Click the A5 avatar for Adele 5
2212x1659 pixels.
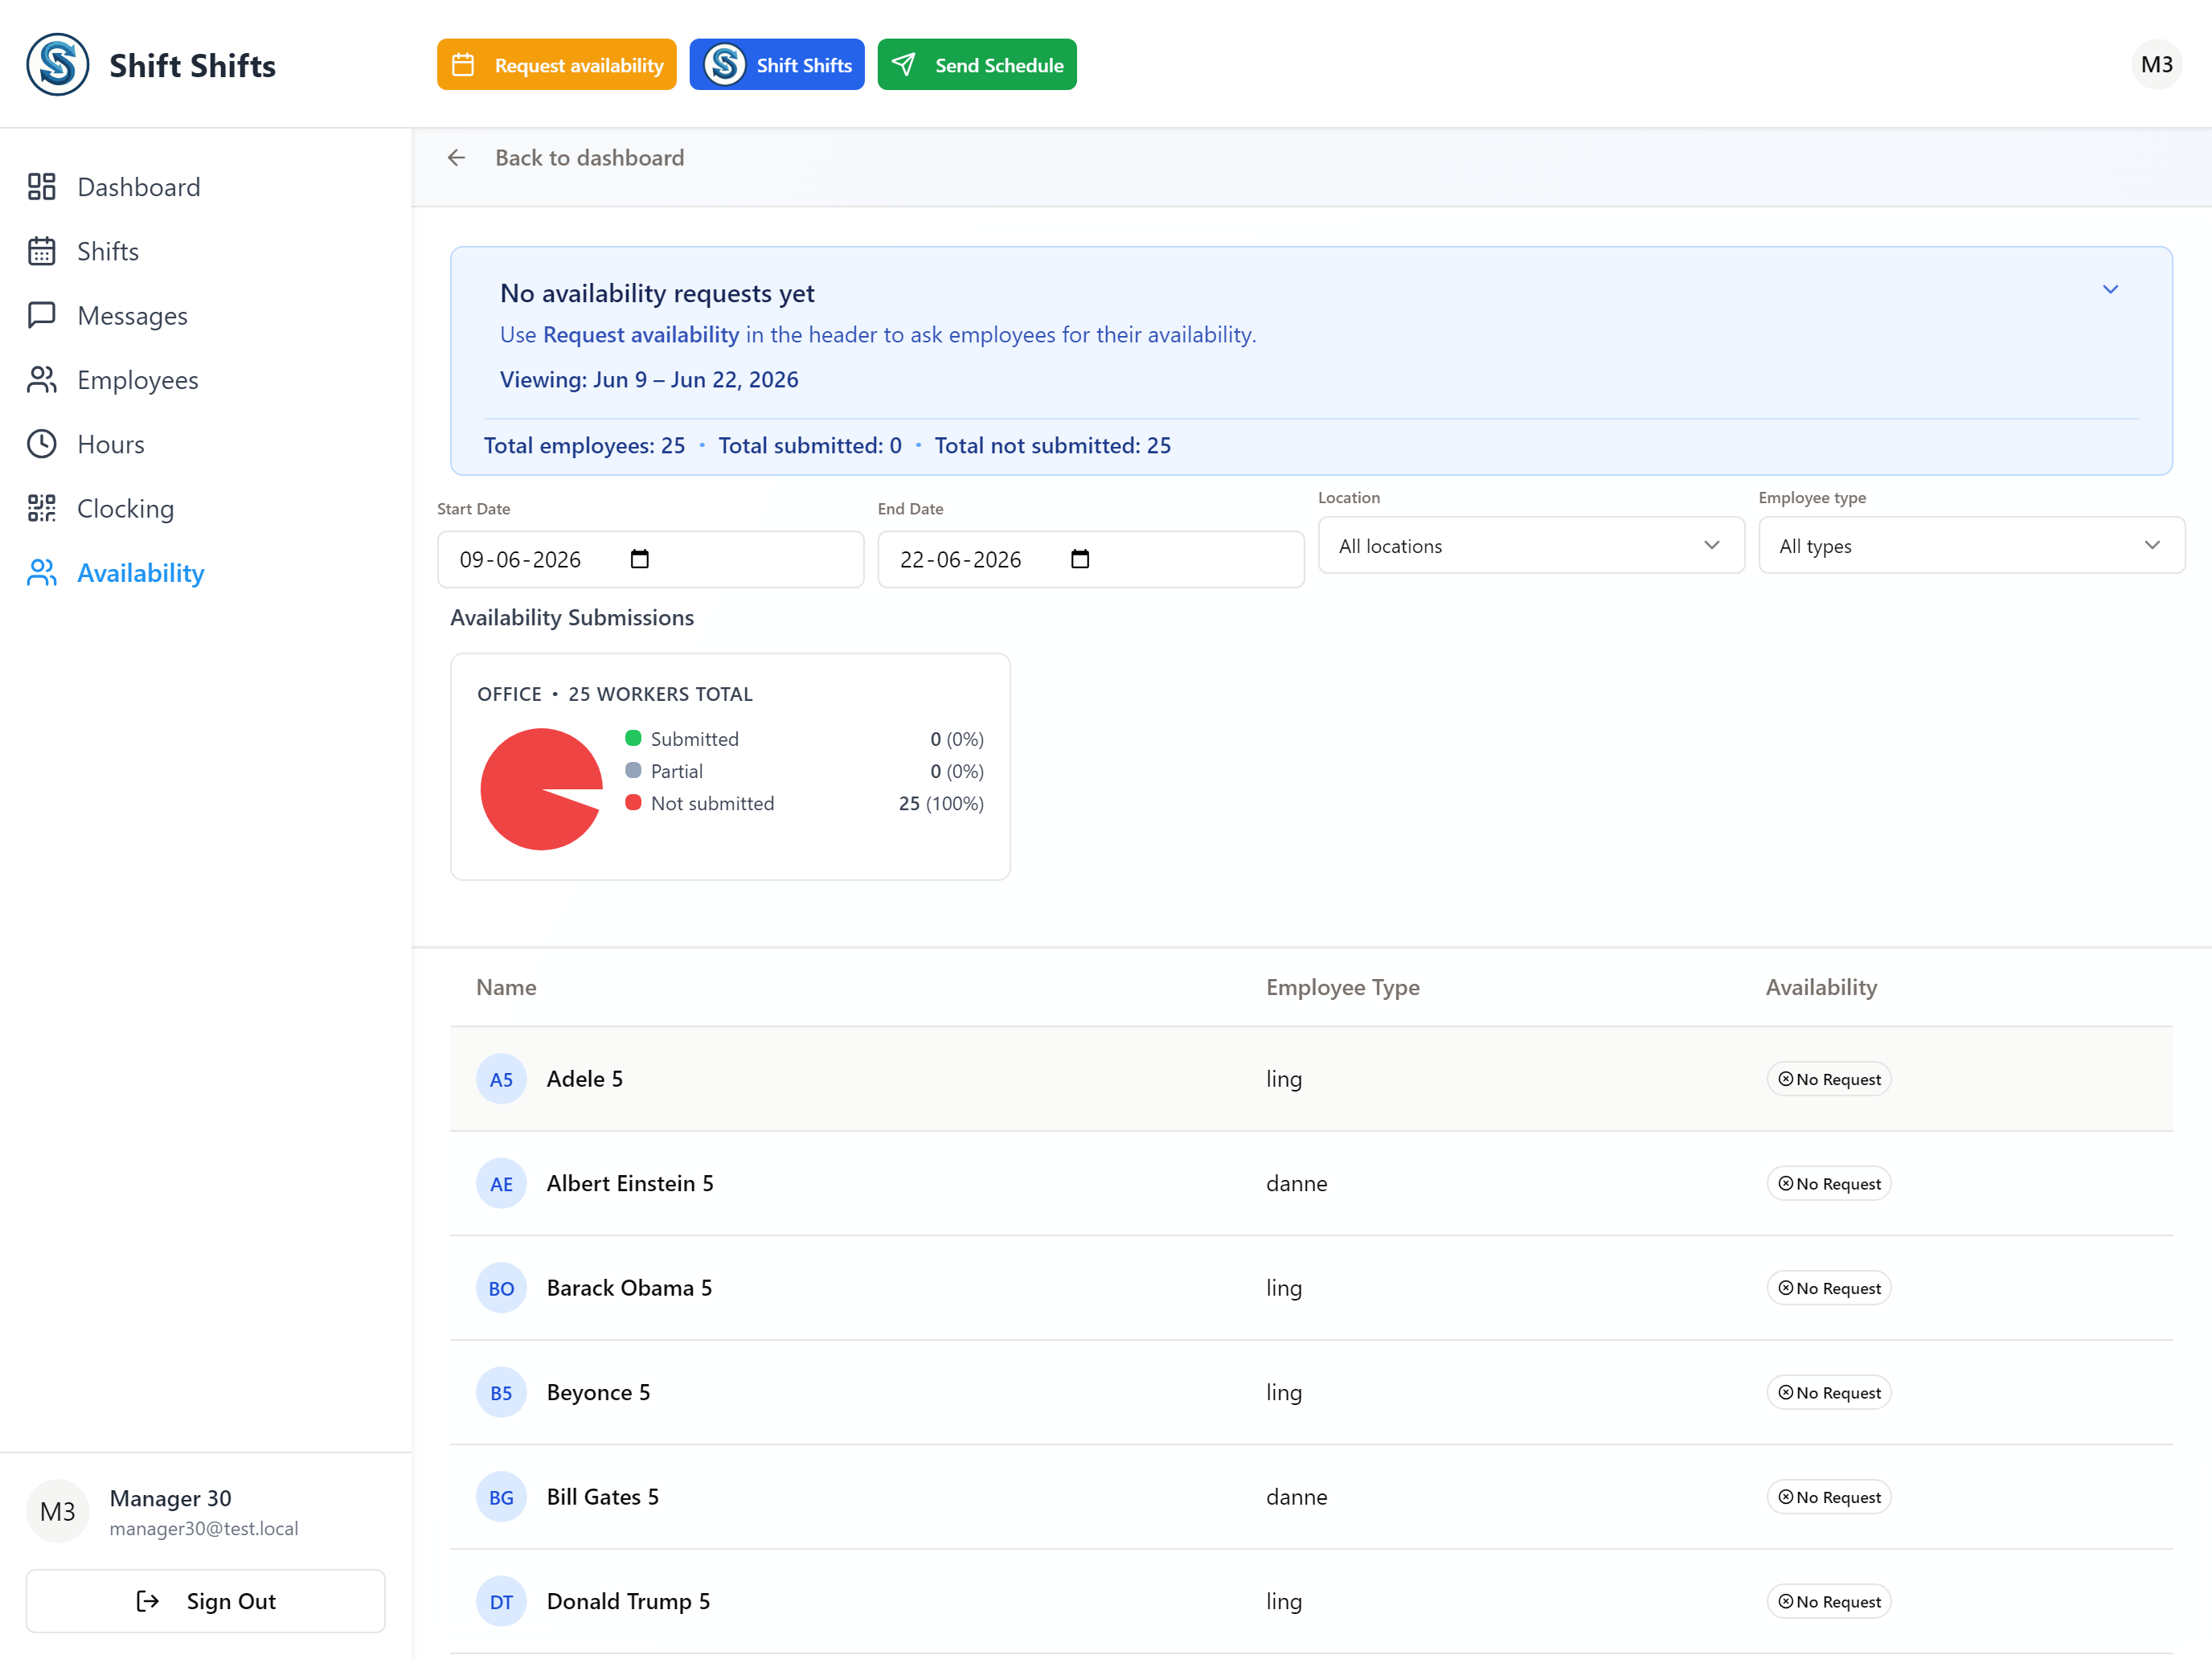(x=501, y=1079)
